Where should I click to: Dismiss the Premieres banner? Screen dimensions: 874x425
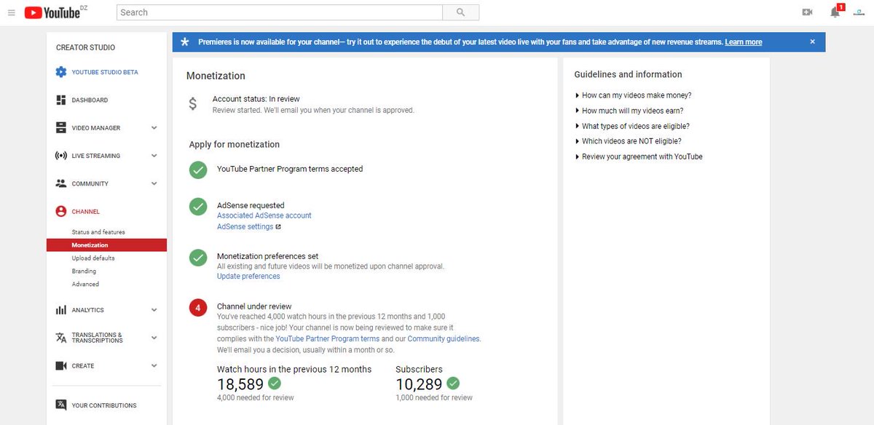813,42
